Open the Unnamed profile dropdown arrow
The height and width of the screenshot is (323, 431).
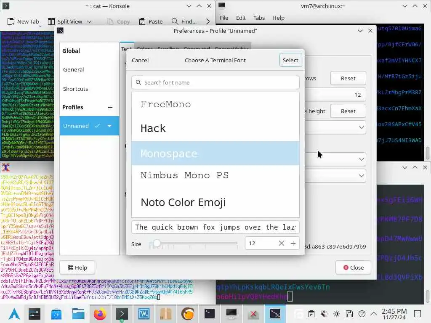109,126
